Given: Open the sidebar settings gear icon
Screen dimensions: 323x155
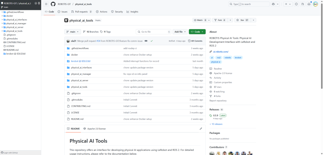Looking at the screenshot, I should click(36, 3).
